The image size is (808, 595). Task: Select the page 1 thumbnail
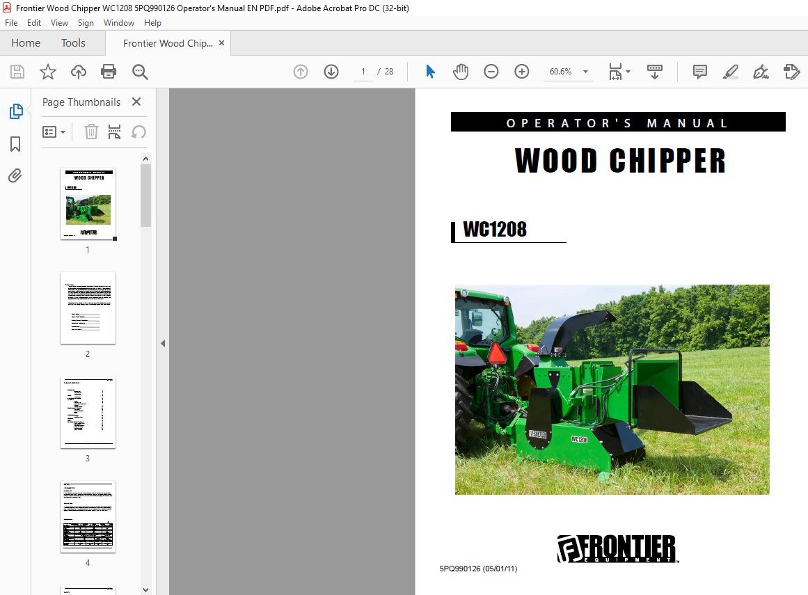88,203
